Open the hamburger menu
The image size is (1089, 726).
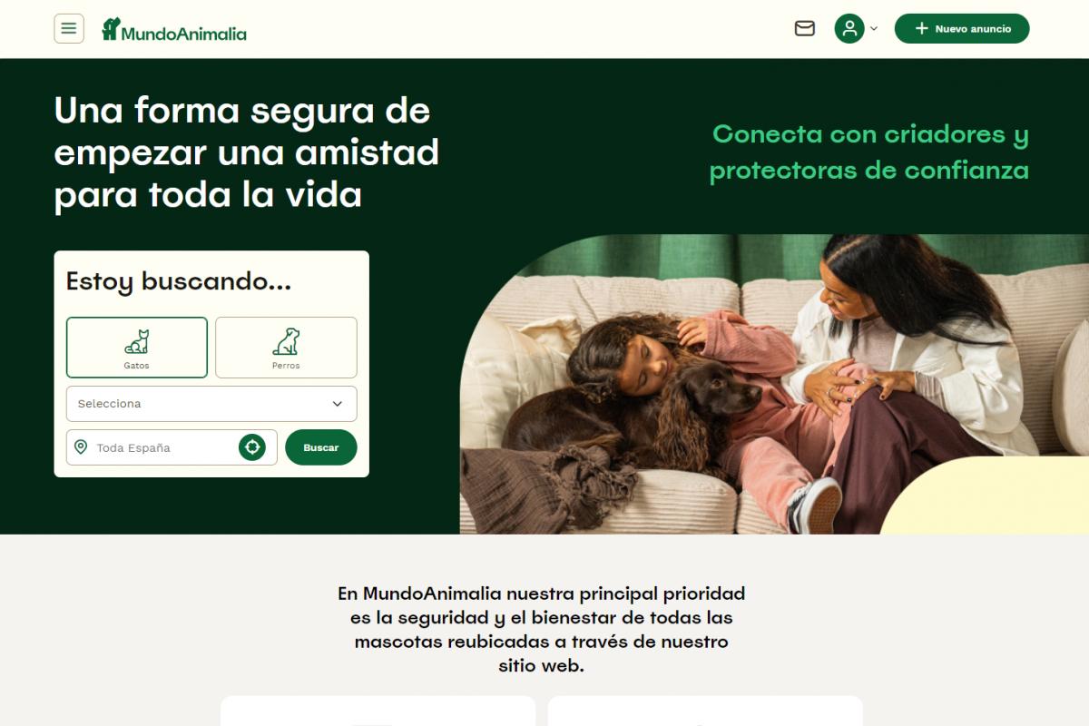pos(69,28)
